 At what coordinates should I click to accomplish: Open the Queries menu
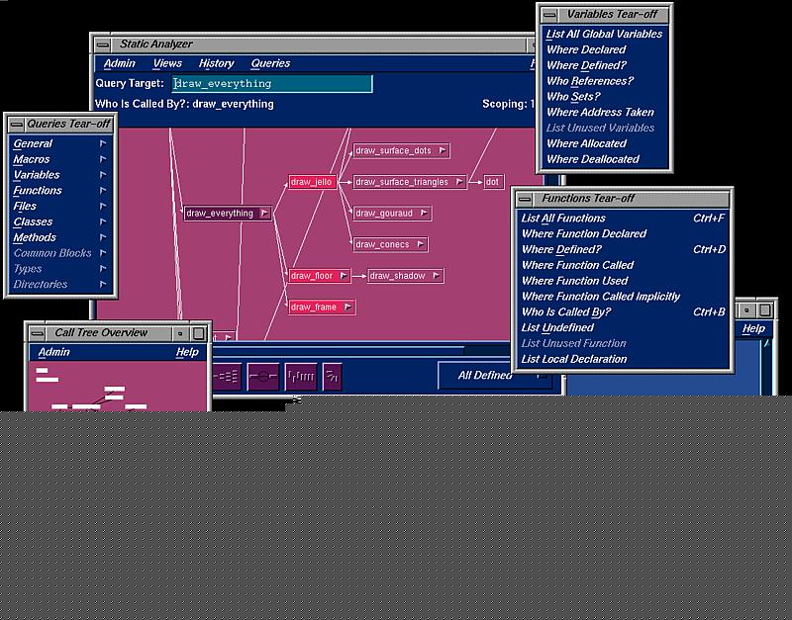click(270, 63)
